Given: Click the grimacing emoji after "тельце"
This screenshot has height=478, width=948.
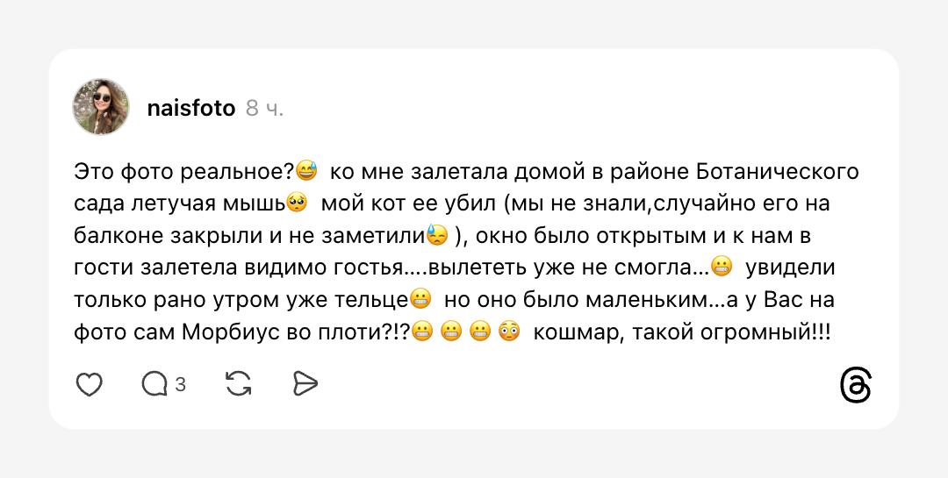Looking at the screenshot, I should (420, 300).
